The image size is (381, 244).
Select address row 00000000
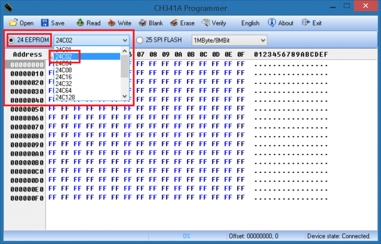tap(27, 65)
